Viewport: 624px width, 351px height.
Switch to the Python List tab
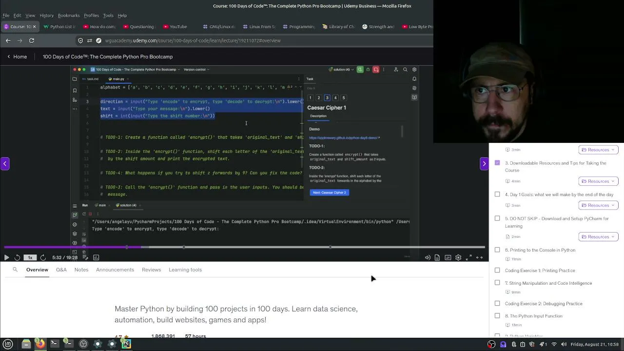point(59,27)
